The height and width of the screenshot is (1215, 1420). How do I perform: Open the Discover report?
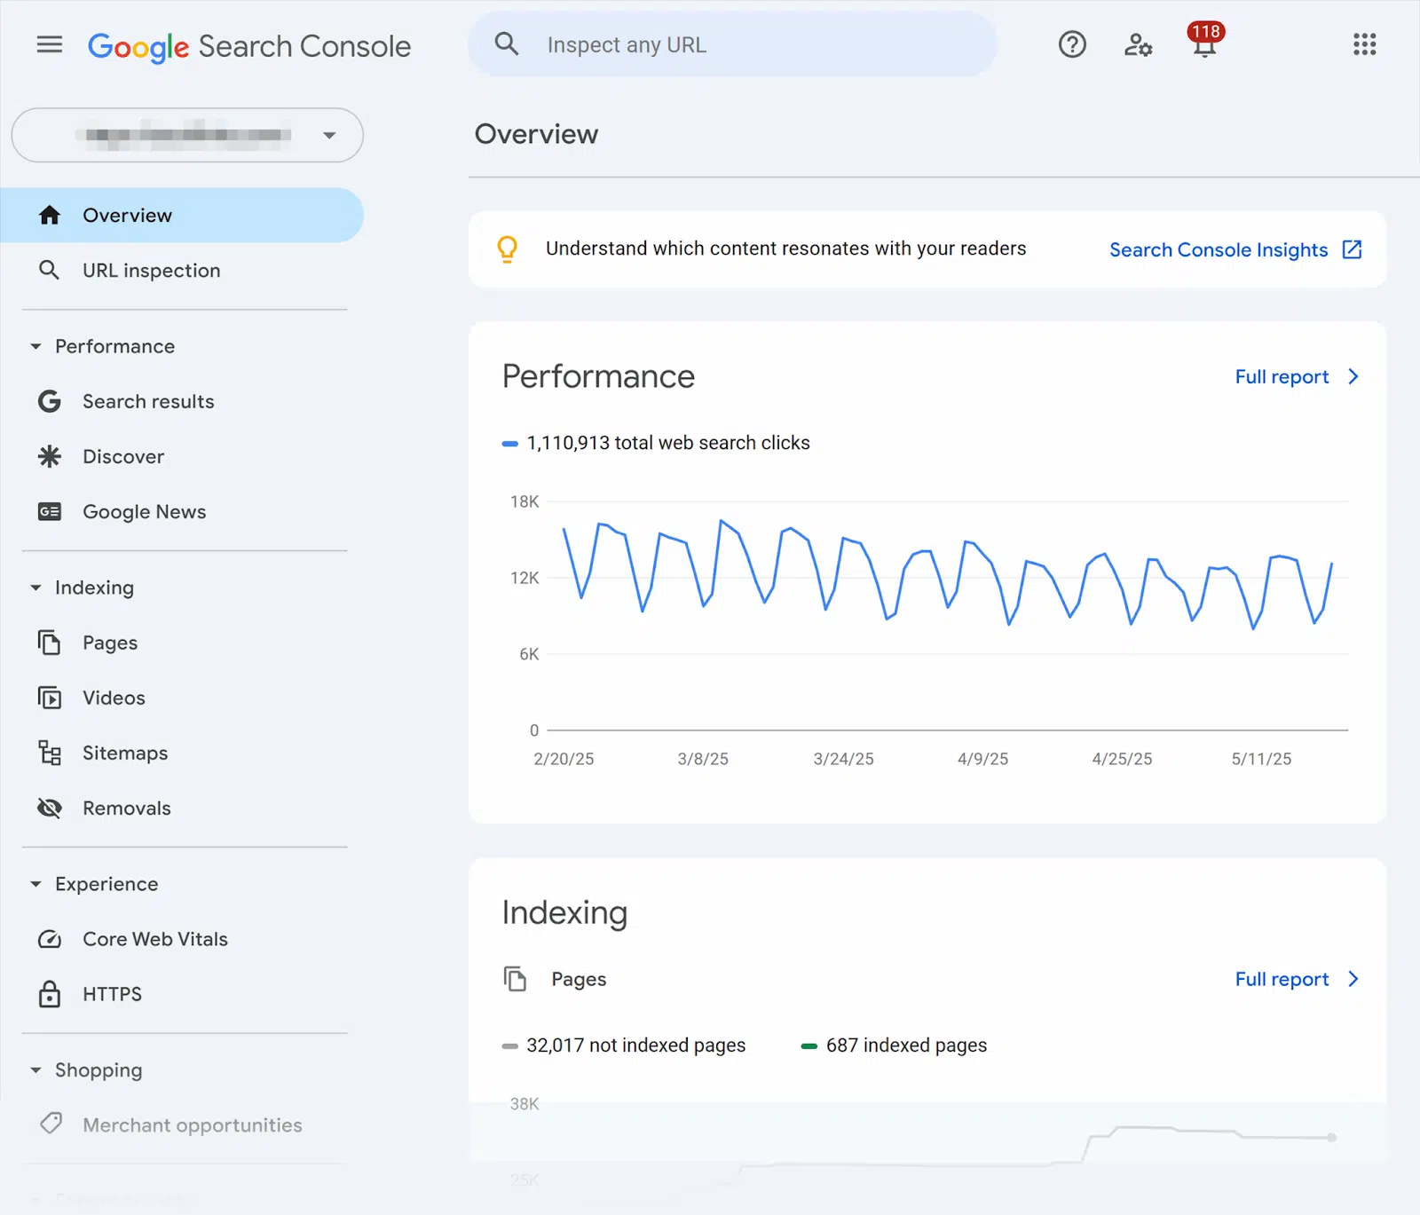pos(182,456)
